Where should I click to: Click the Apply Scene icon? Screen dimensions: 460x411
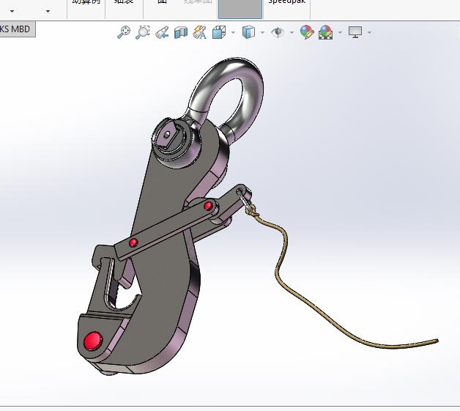[x=326, y=32]
